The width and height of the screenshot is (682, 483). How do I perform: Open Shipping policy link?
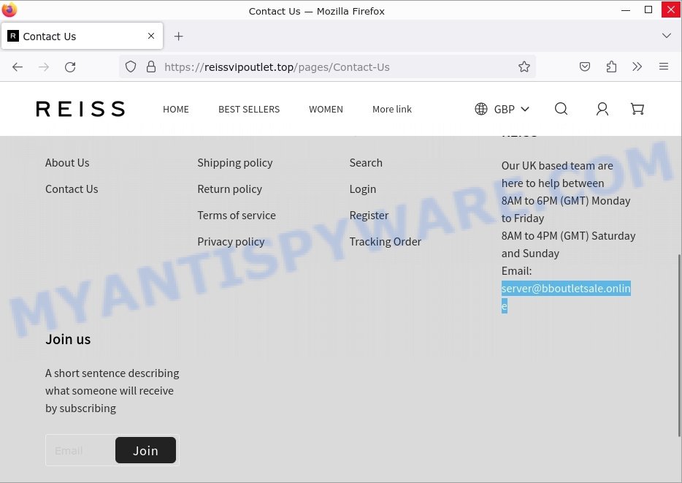[235, 163]
